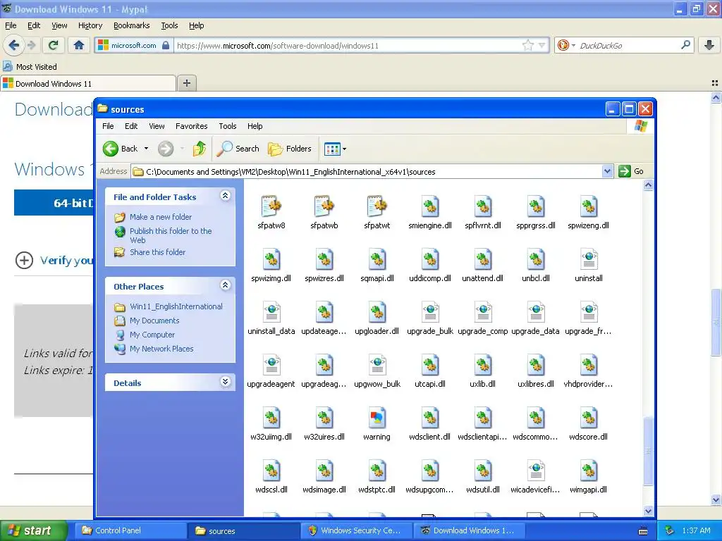Toggle the Folders pane button
The width and height of the screenshot is (722, 541).
tap(290, 149)
